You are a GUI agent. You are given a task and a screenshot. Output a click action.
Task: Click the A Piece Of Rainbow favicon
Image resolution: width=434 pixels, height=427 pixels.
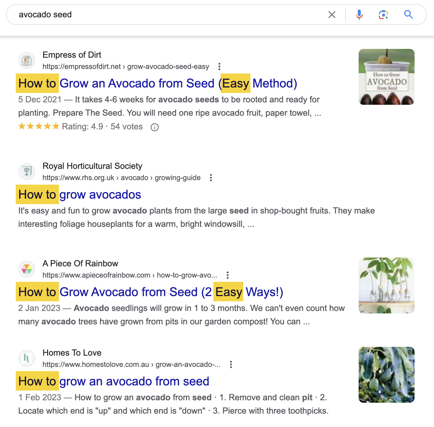pos(26,269)
